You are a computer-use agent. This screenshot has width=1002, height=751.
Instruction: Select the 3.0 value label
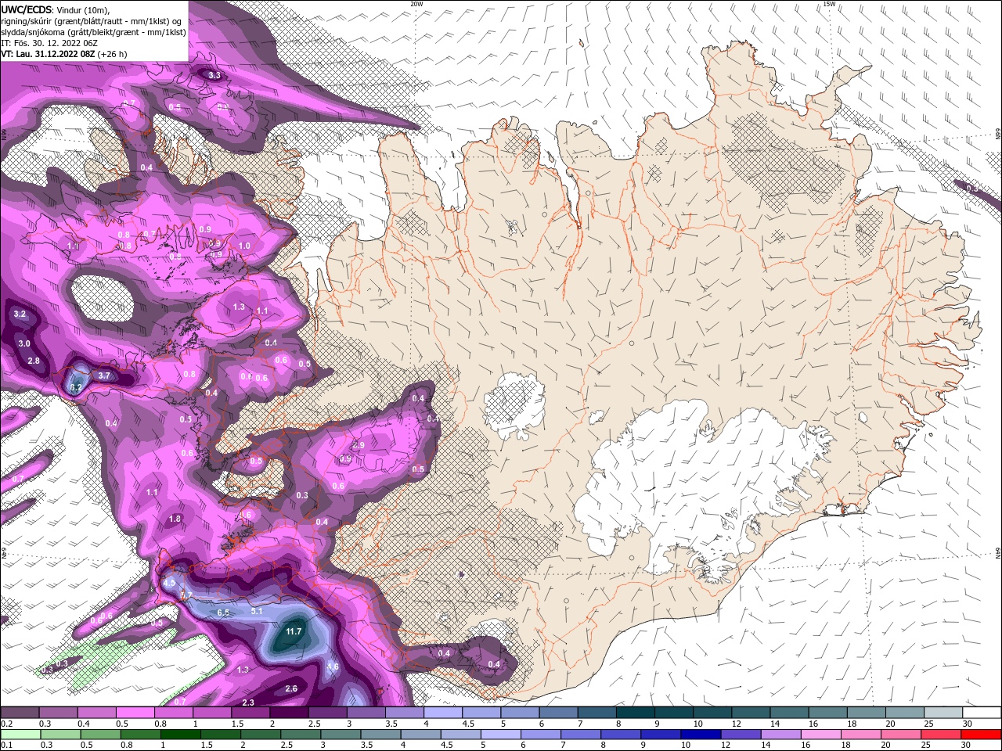[24, 343]
